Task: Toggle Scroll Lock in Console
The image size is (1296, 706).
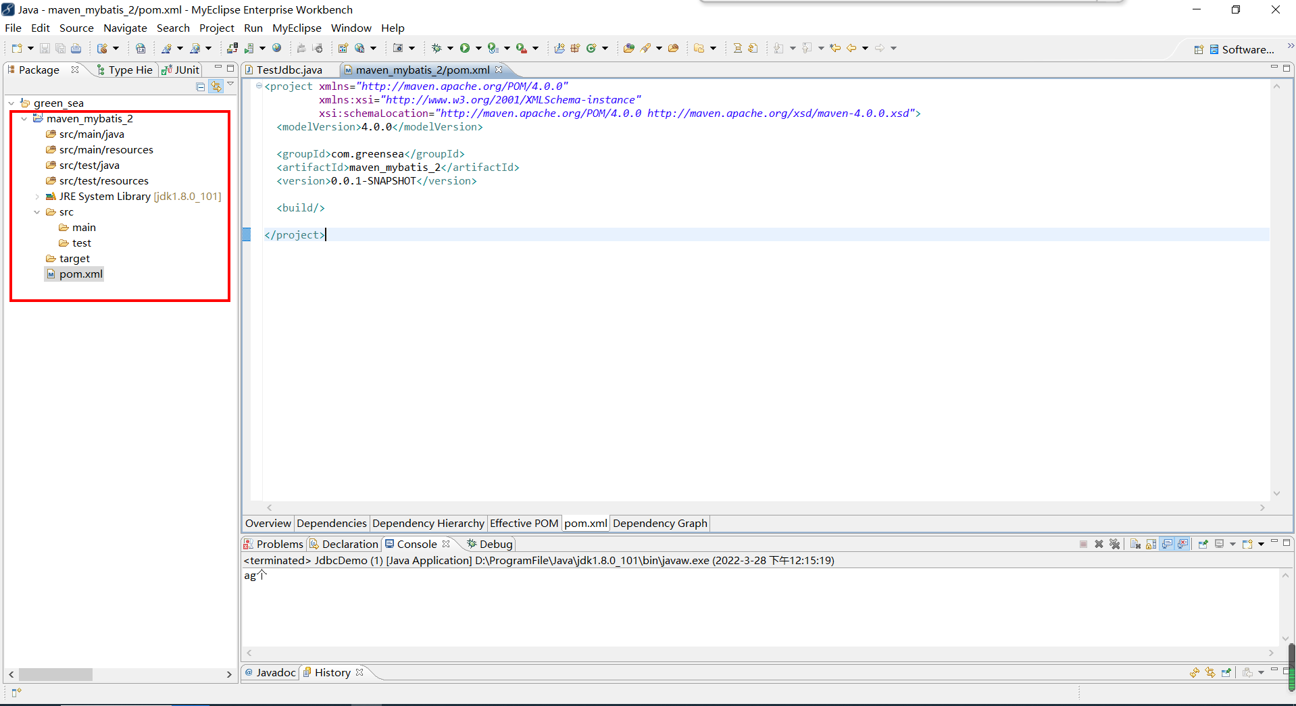Action: pyautogui.click(x=1151, y=544)
